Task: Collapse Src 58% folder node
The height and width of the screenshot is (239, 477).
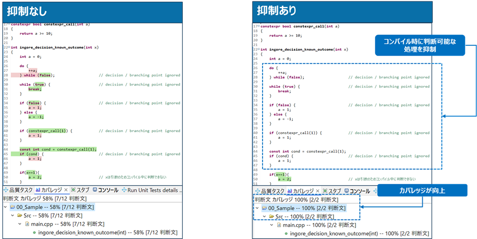Action: tap(12, 215)
